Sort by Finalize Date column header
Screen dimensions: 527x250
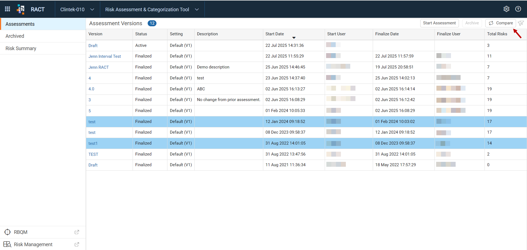click(403, 34)
